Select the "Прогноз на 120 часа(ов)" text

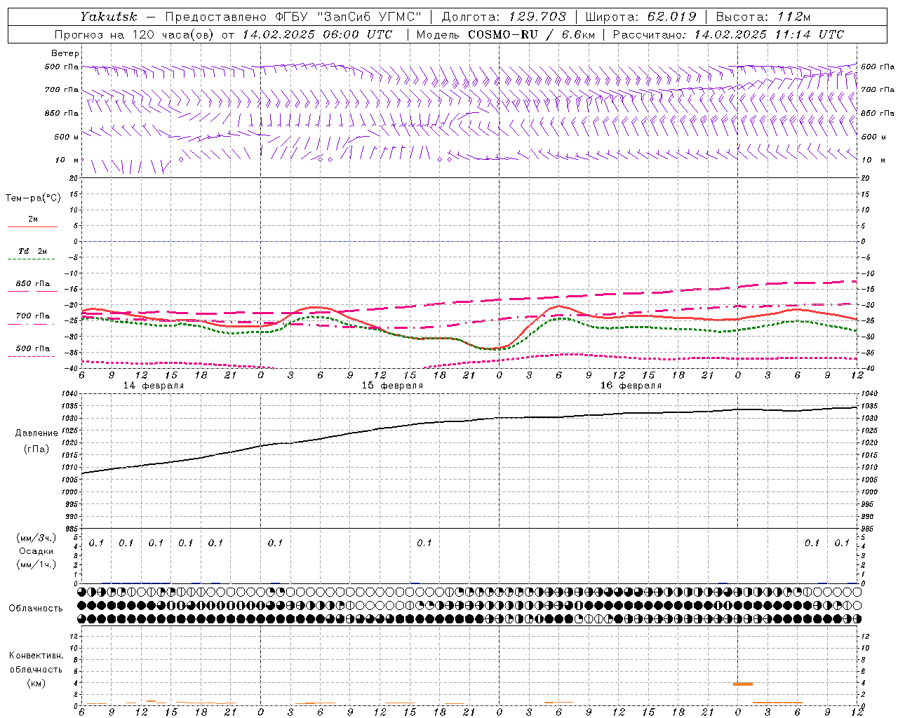134,34
